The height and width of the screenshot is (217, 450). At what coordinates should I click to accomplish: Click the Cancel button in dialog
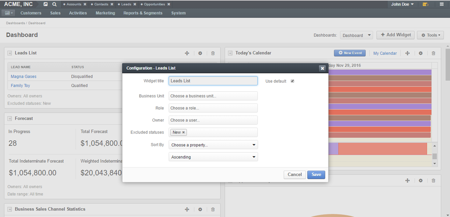click(x=295, y=175)
